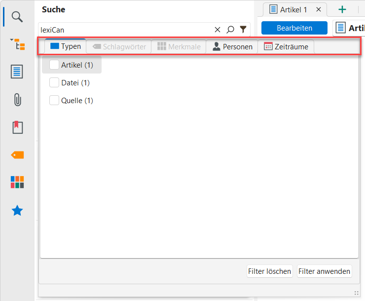
Task: Clear the search field with X
Action: coord(218,30)
